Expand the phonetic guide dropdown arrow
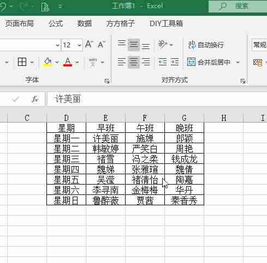This screenshot has width=267, height=263. (x=103, y=63)
